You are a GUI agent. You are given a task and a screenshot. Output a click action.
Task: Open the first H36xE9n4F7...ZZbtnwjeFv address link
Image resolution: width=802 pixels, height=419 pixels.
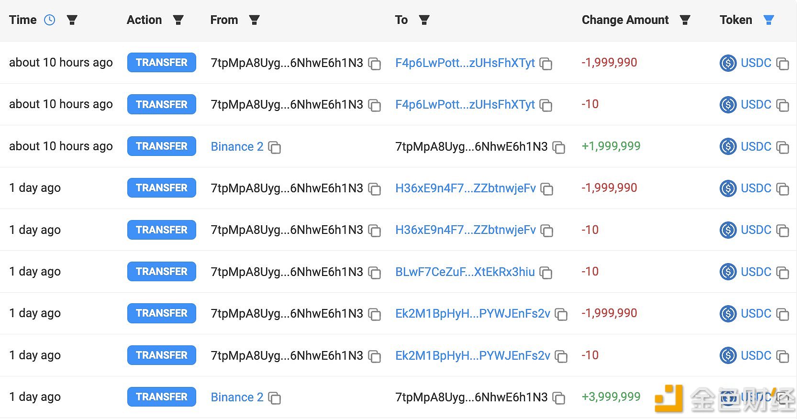point(466,188)
